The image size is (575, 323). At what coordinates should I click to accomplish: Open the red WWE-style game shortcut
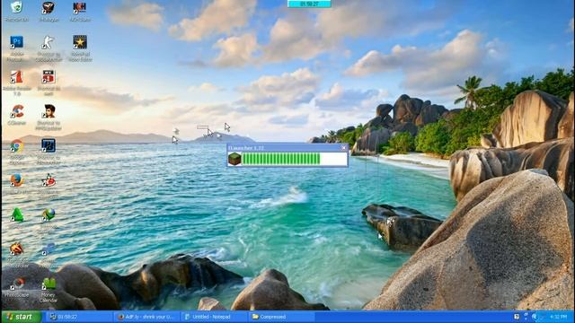pyautogui.click(x=48, y=77)
